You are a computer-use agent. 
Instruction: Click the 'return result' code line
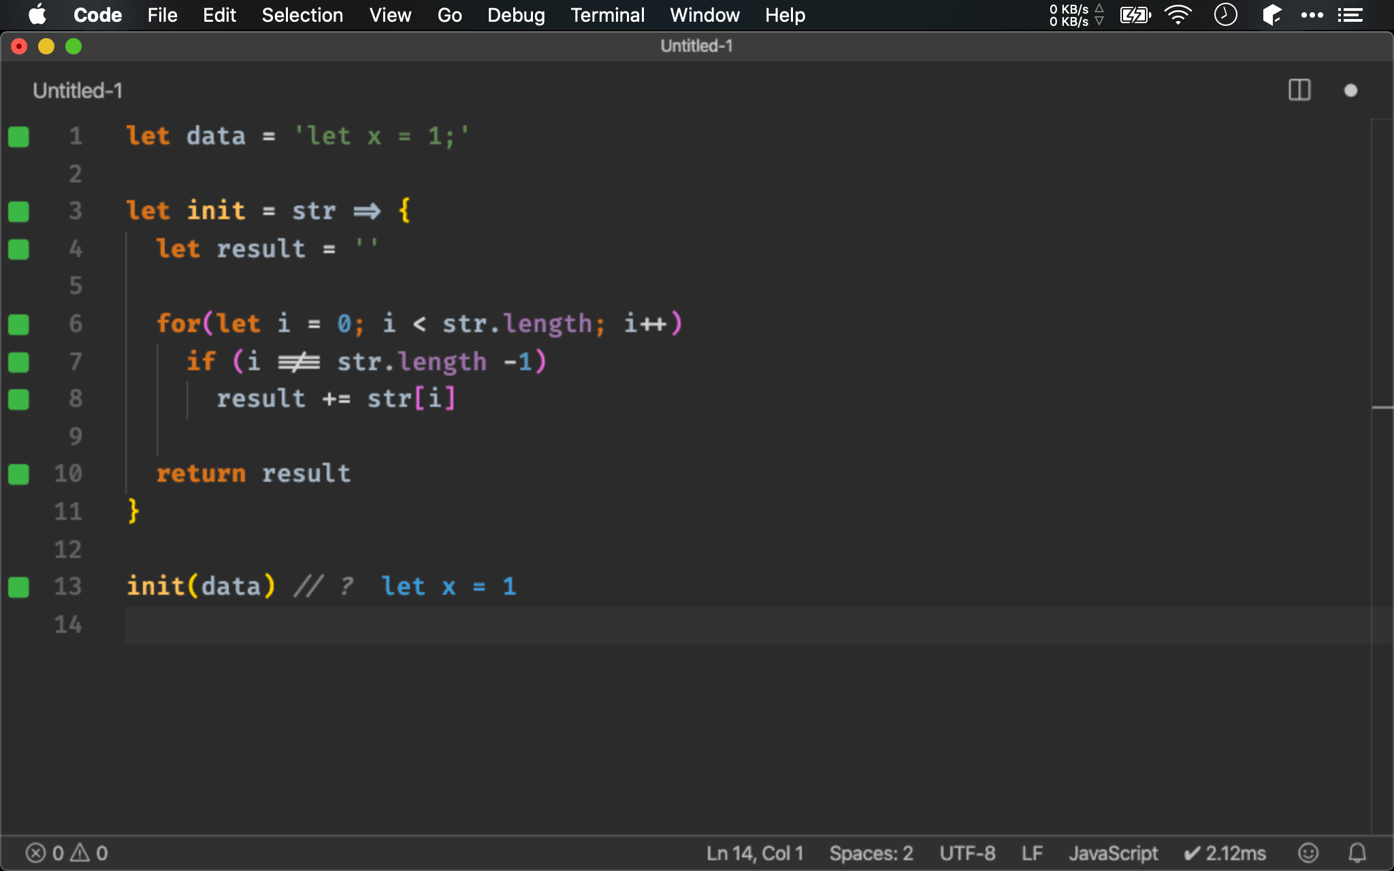(x=253, y=474)
